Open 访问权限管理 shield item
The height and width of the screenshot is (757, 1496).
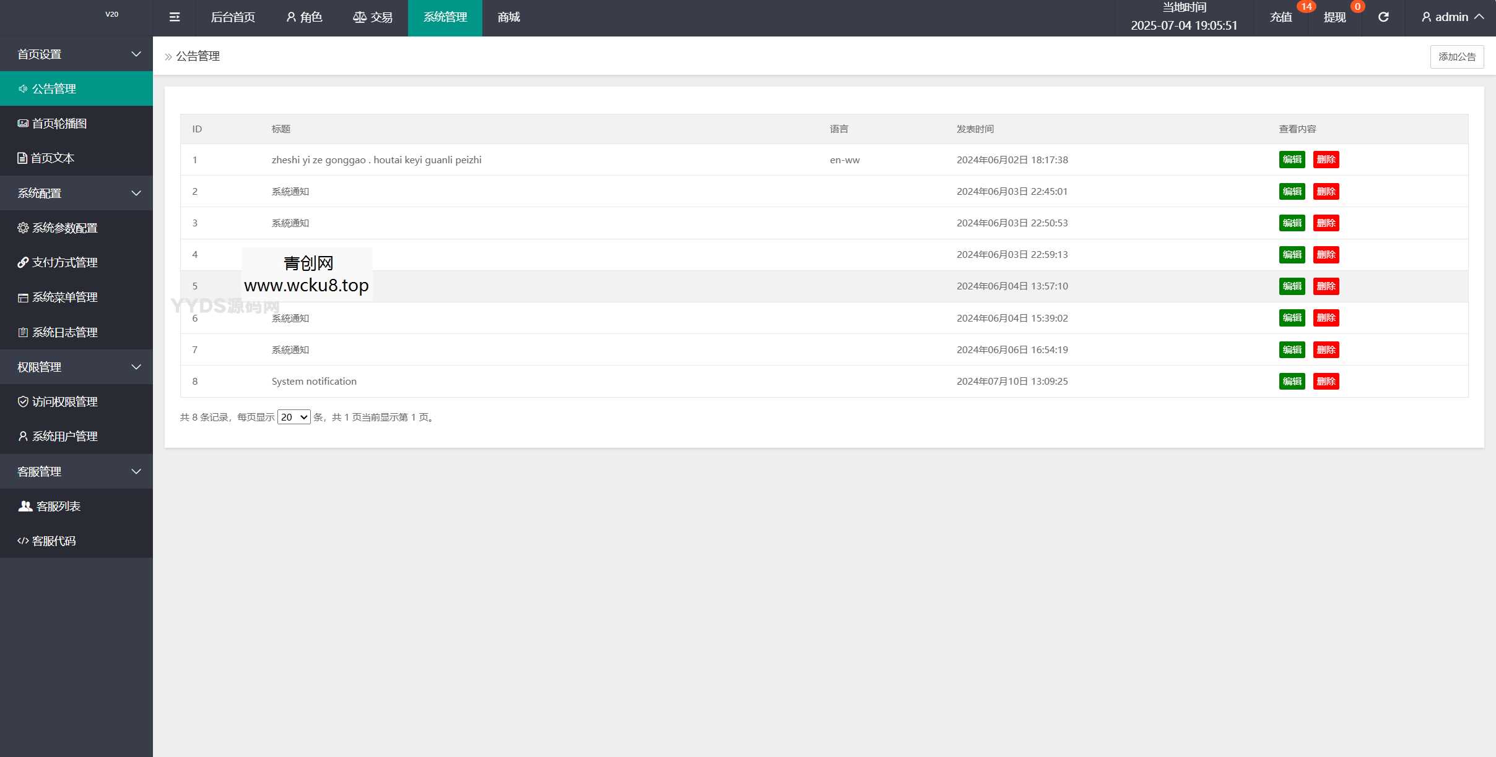64,401
